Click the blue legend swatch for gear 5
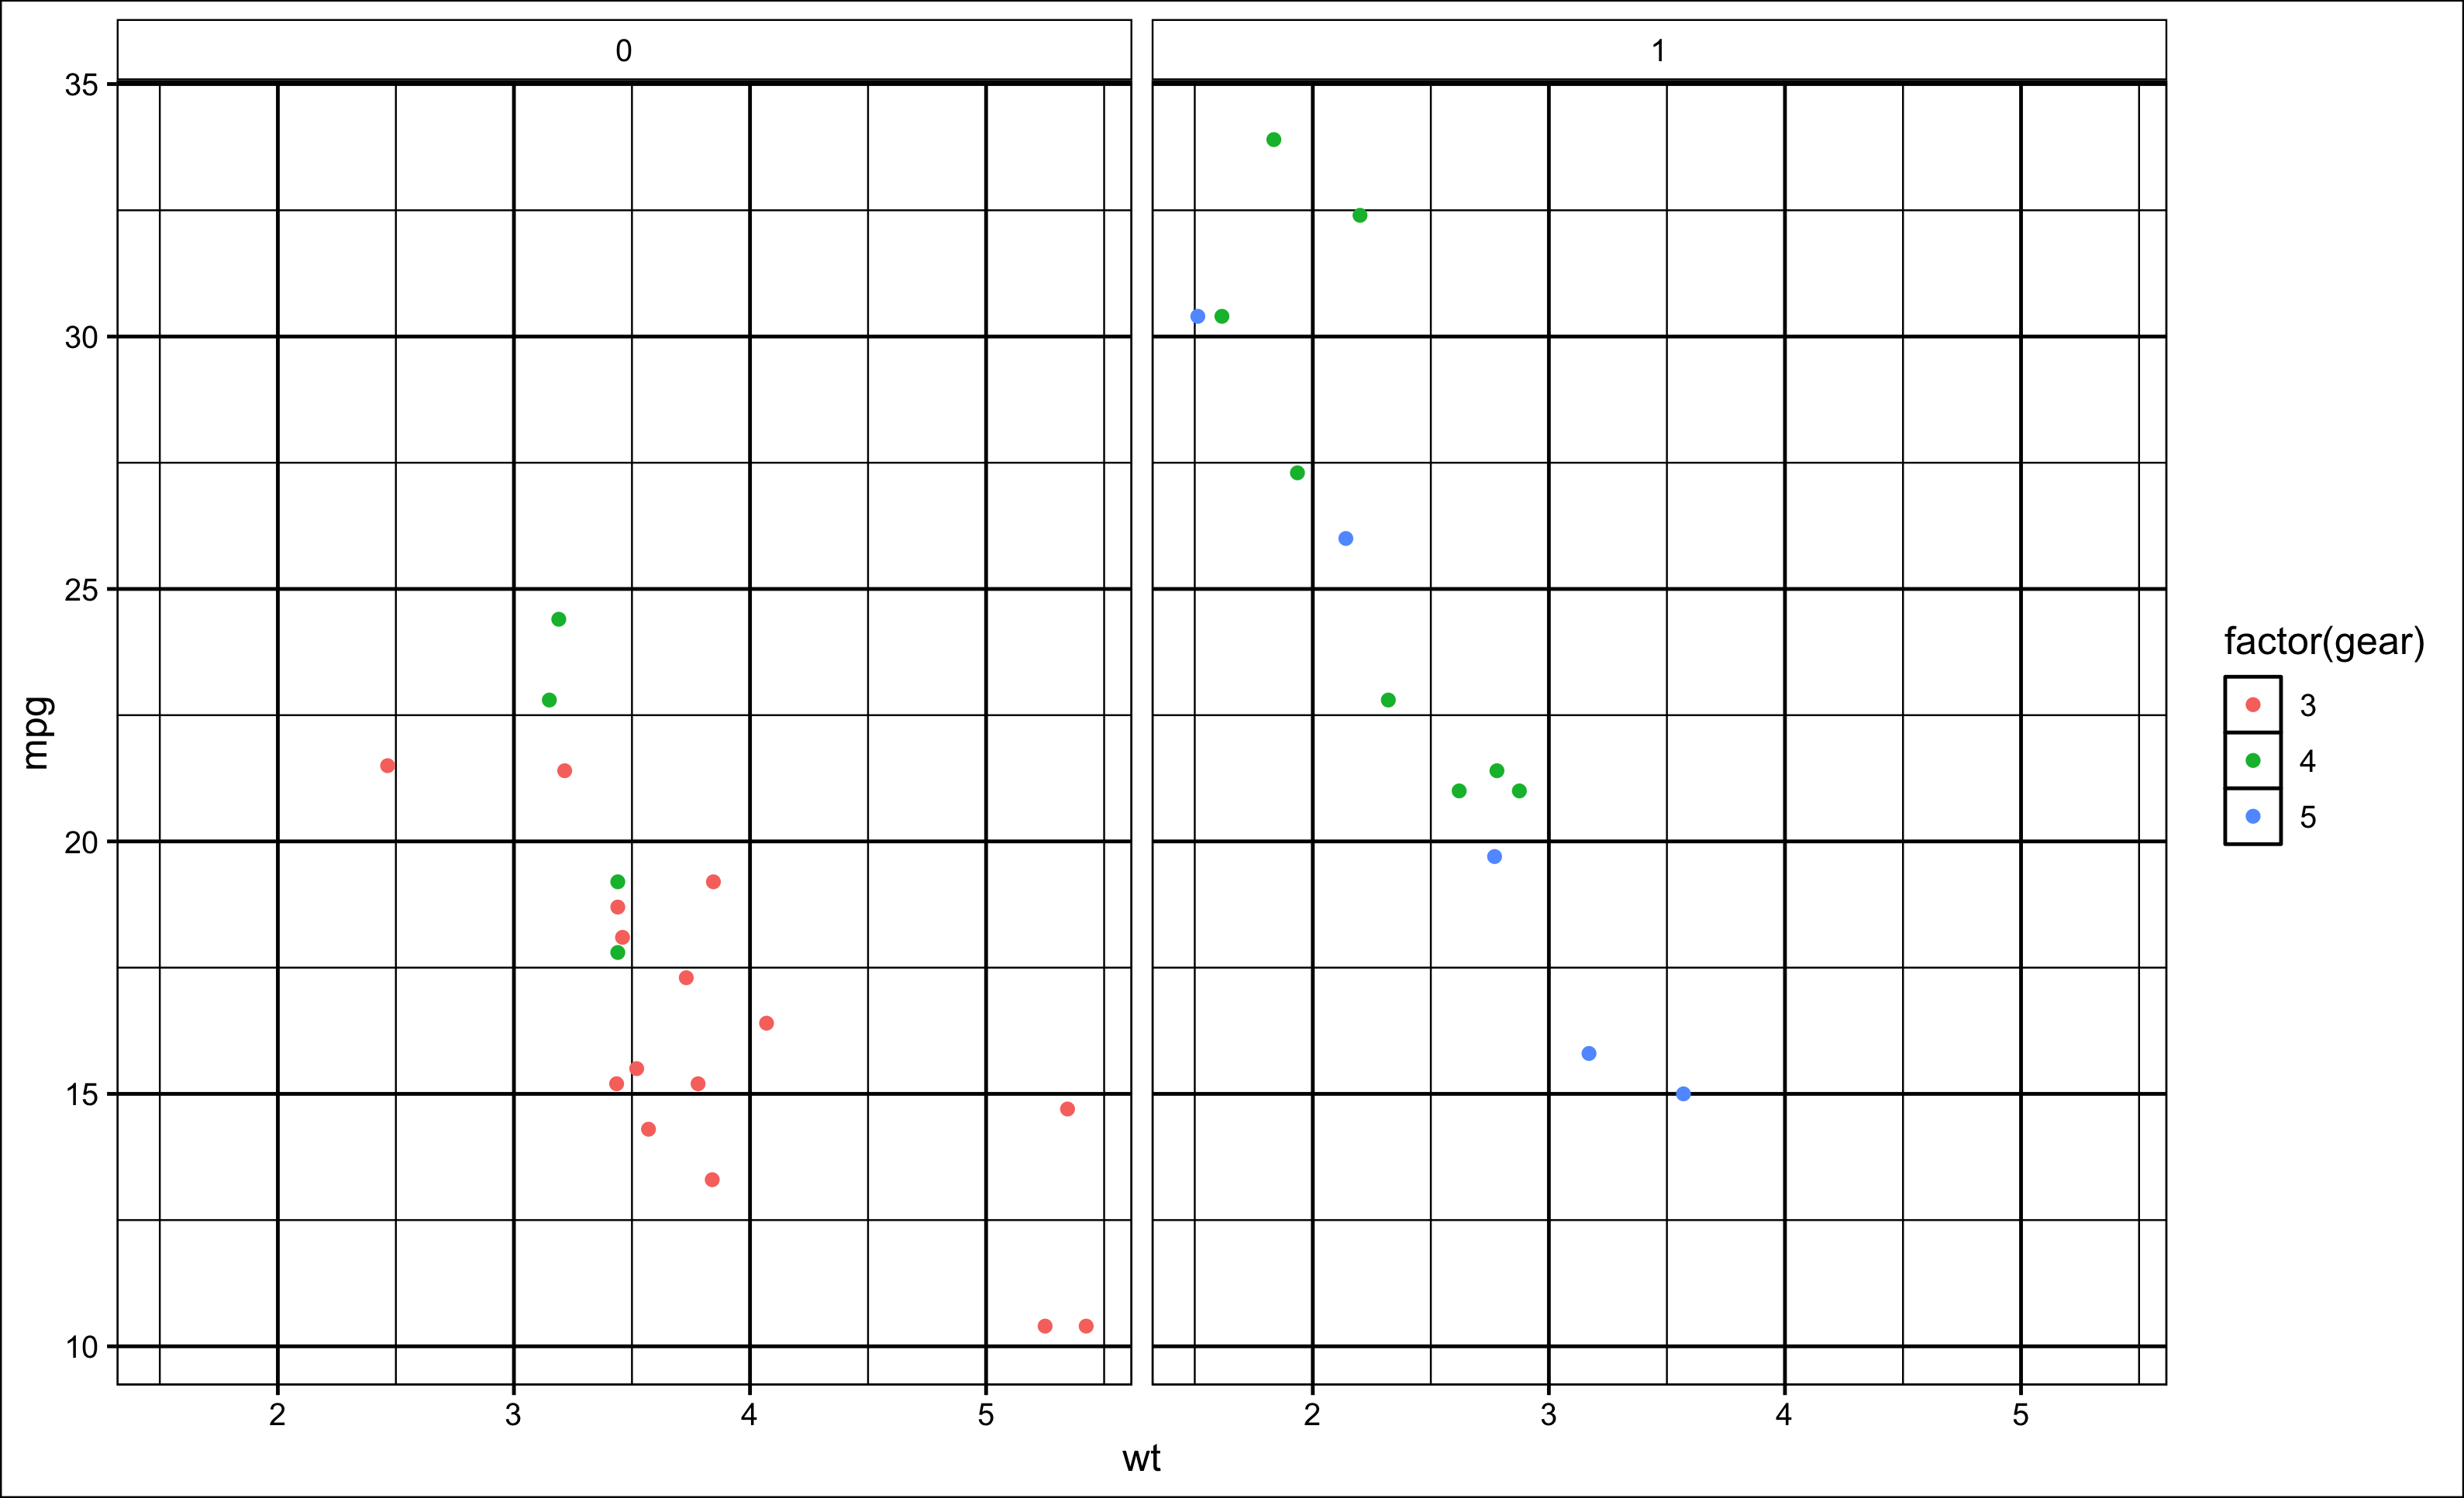2464x1498 pixels. click(2253, 817)
